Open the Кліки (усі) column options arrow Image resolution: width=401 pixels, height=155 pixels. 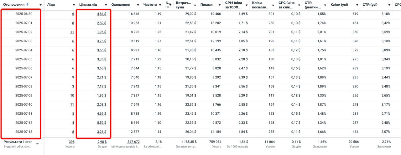(x=357, y=5)
